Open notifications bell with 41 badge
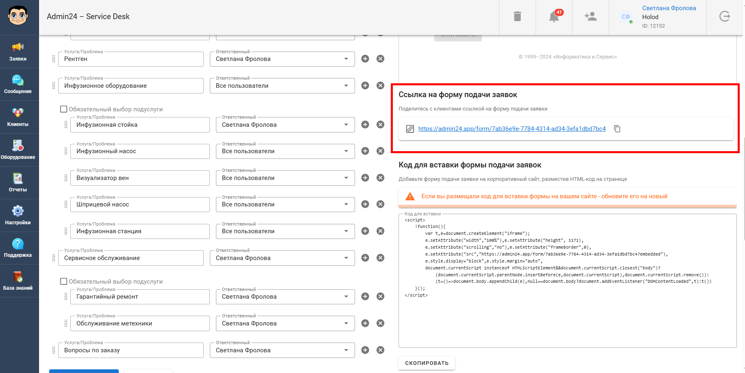The height and width of the screenshot is (373, 745). [x=554, y=16]
